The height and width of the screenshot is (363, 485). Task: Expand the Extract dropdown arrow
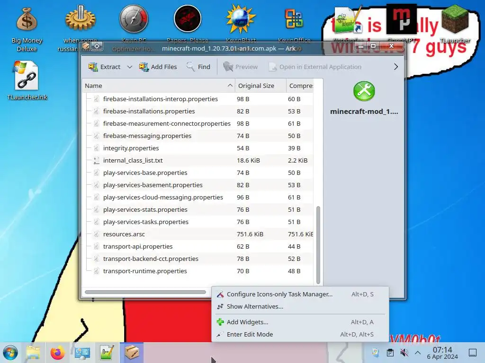point(130,67)
